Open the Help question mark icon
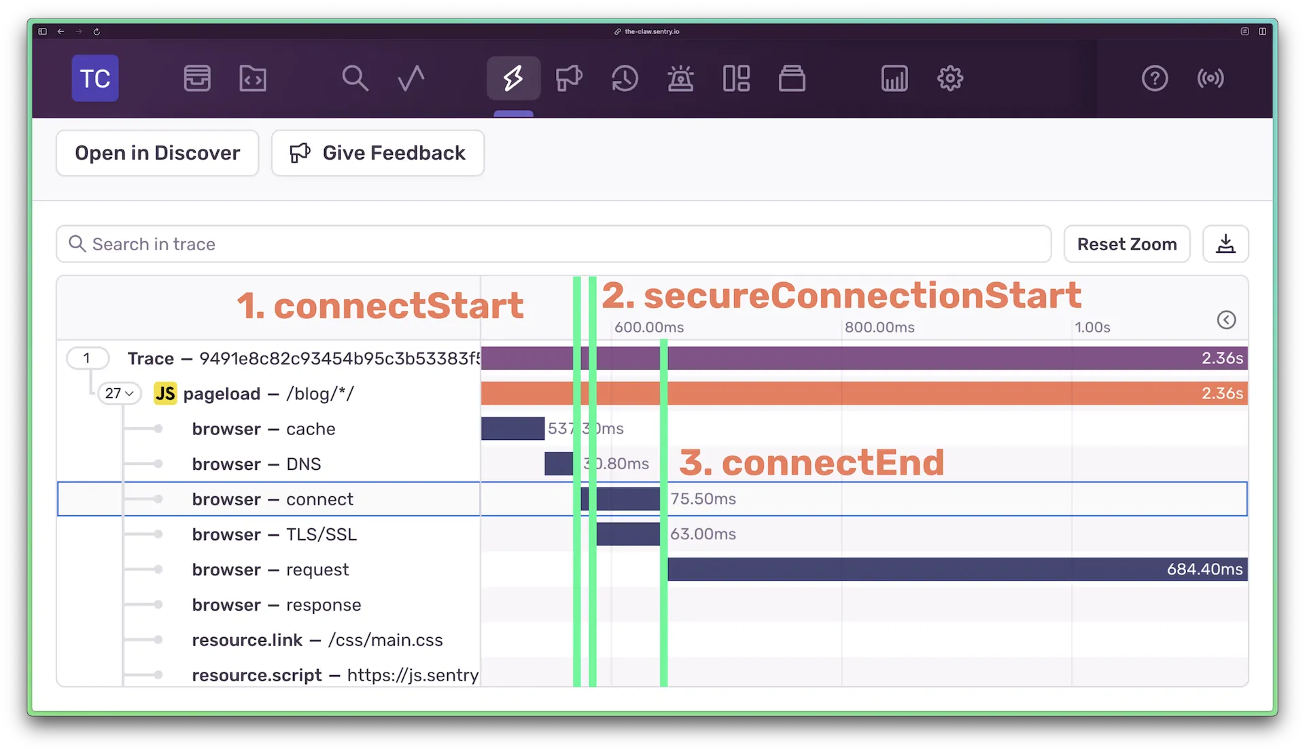 (1155, 78)
